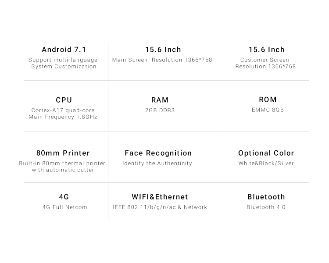Click the Customer Screen Resolution text
Screen dimensions: 329x263
[x=265, y=63]
